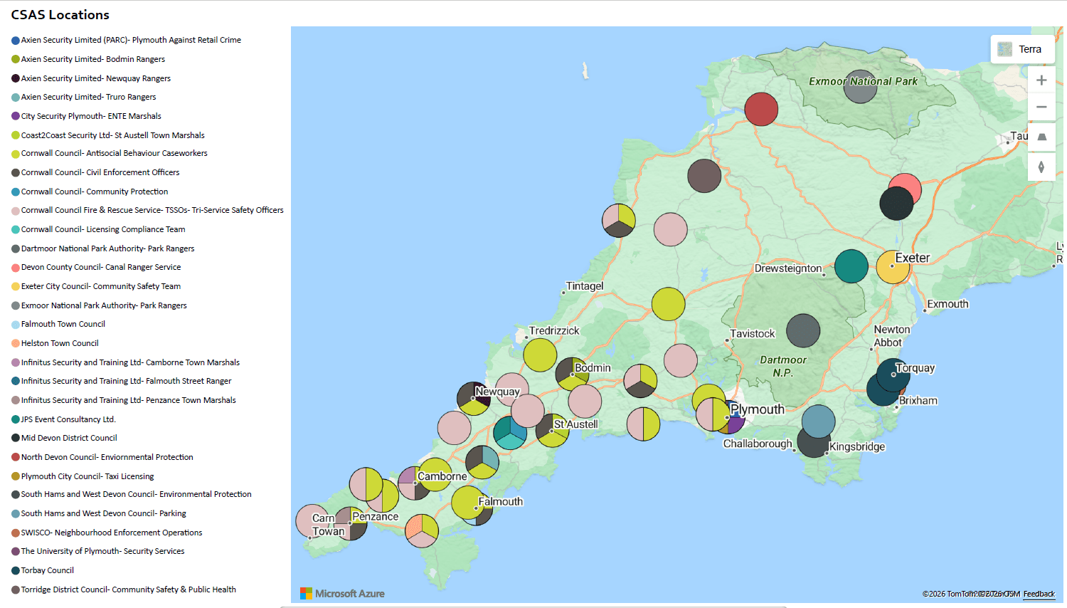Select the yellow bubble at Falmouth
This screenshot has height=608, width=1067.
[x=468, y=503]
